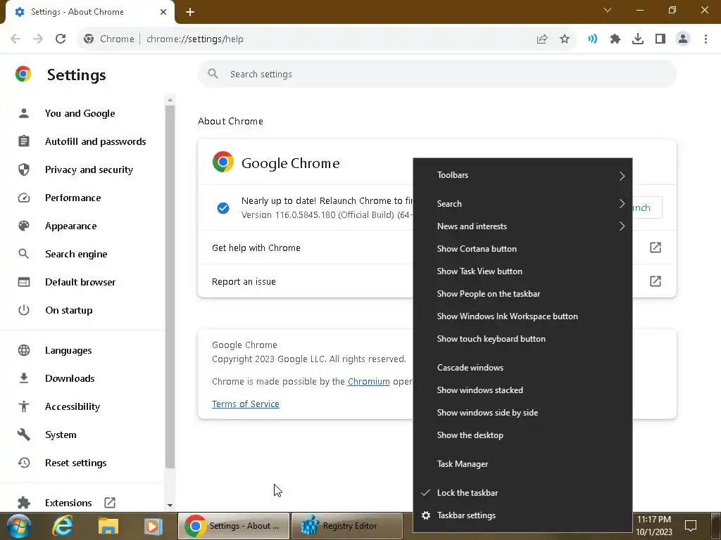Open Report an issue row
This screenshot has width=721, height=540.
click(306, 281)
